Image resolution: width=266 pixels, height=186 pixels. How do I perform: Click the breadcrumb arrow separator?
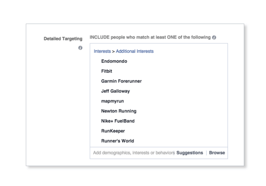pyautogui.click(x=113, y=51)
